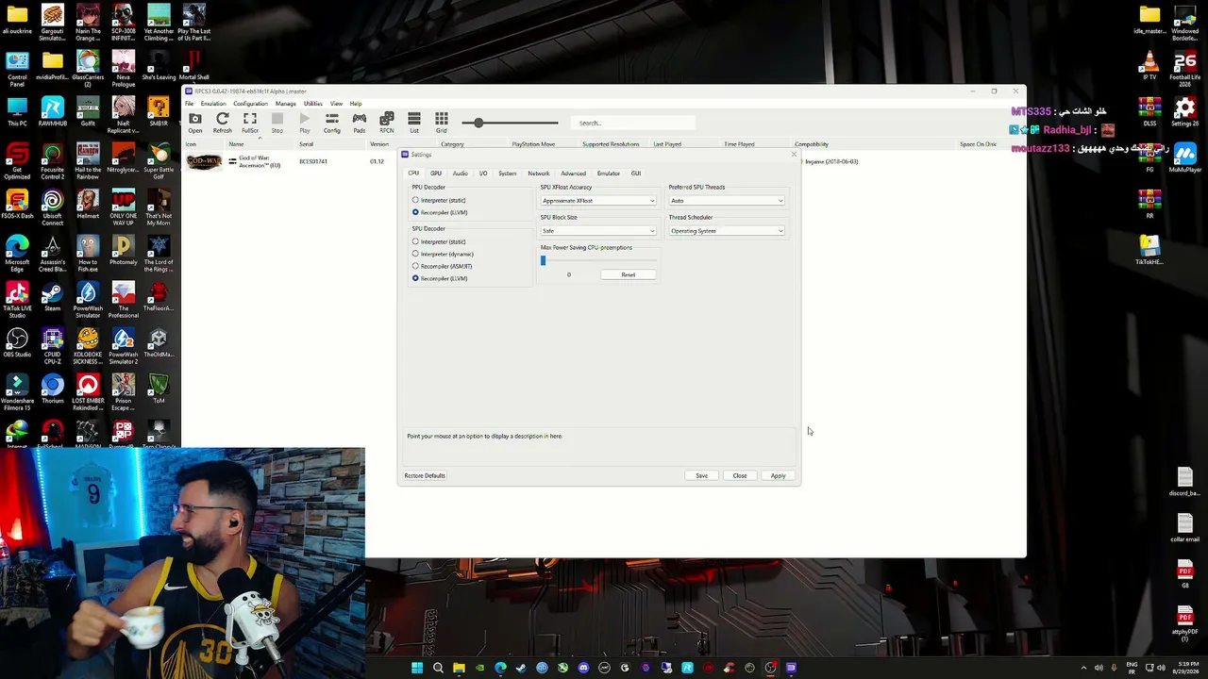
Task: Click the Close button in Settings dialog
Action: coord(740,475)
